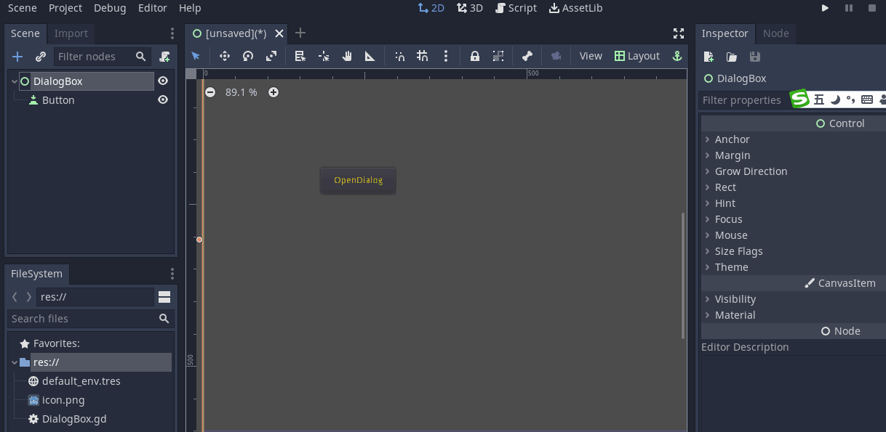Lock the selected node from moving

[474, 56]
